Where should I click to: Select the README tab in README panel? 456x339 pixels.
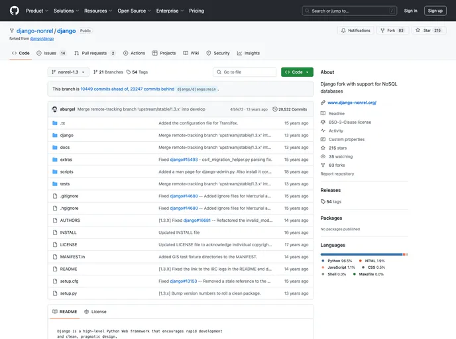click(x=64, y=312)
